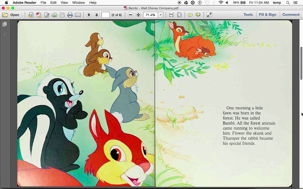Open the sign or edit document icon

click(x=47, y=15)
